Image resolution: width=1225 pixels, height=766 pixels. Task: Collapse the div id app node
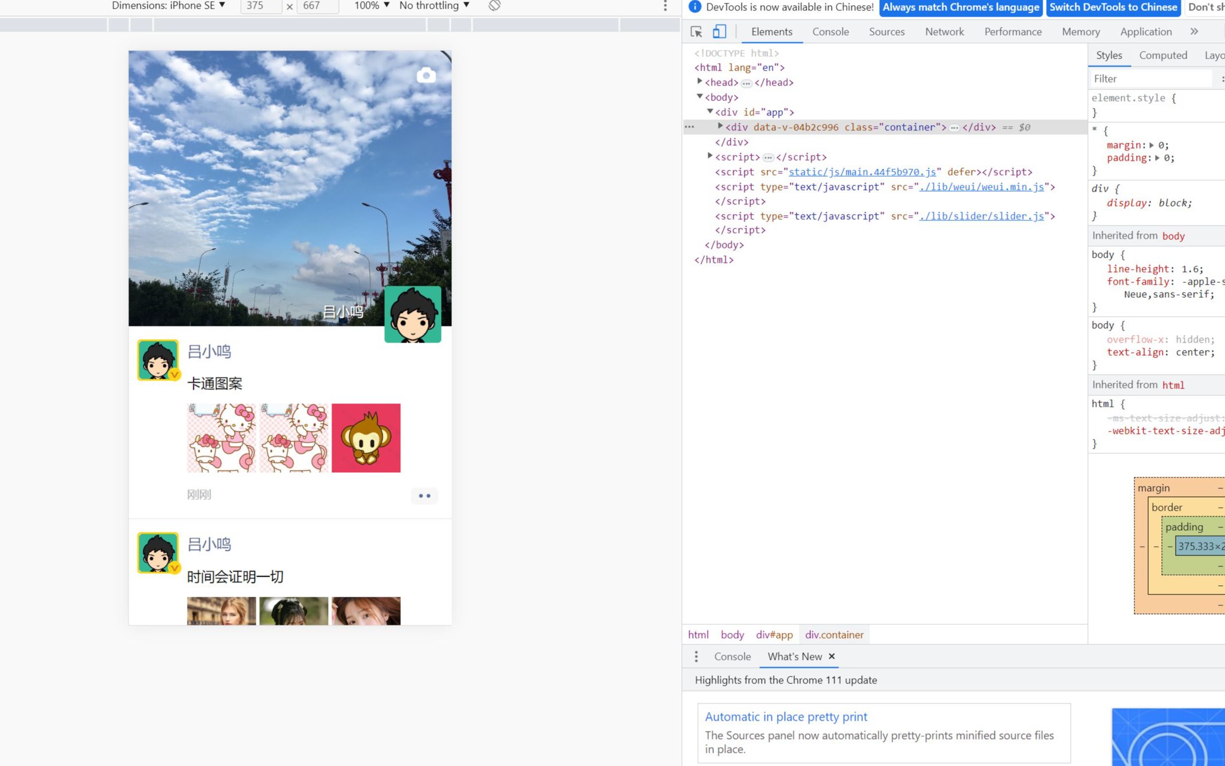710,111
